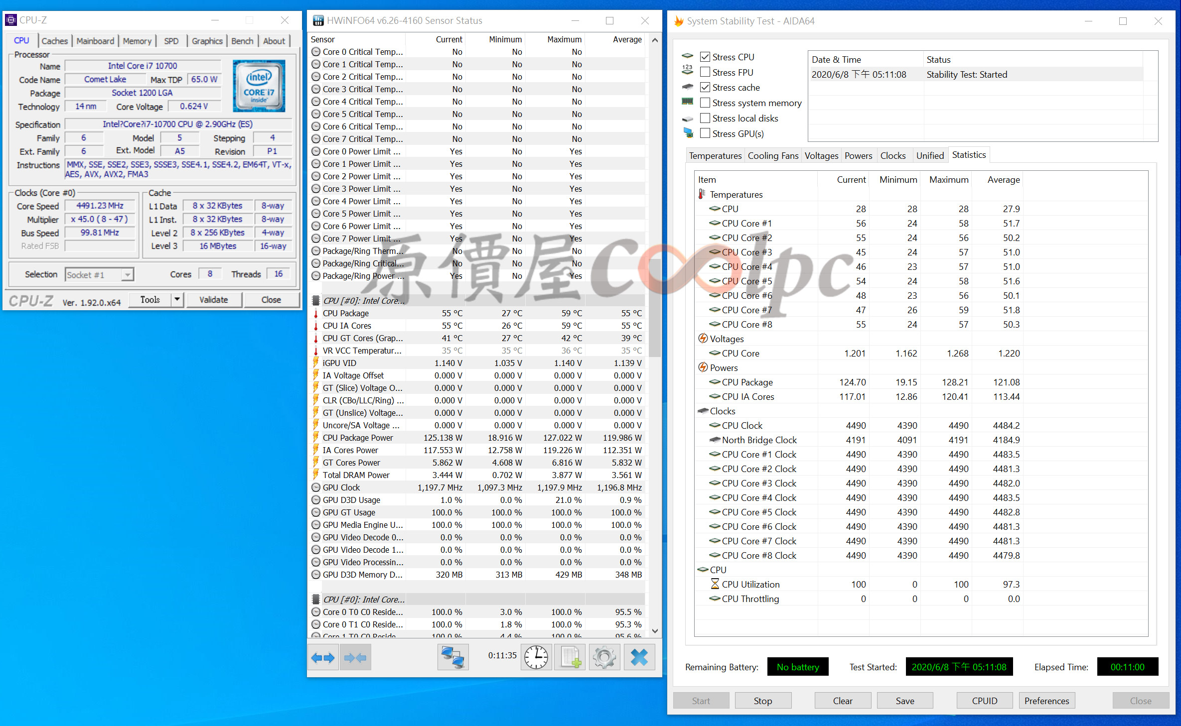Open HWiNFO network remote monitoring icon
The height and width of the screenshot is (726, 1181).
click(453, 657)
